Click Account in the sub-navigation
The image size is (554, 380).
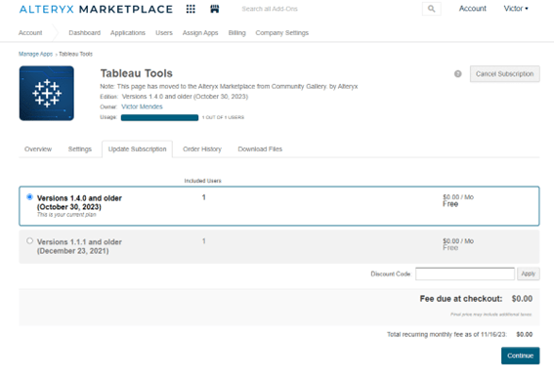coord(30,33)
